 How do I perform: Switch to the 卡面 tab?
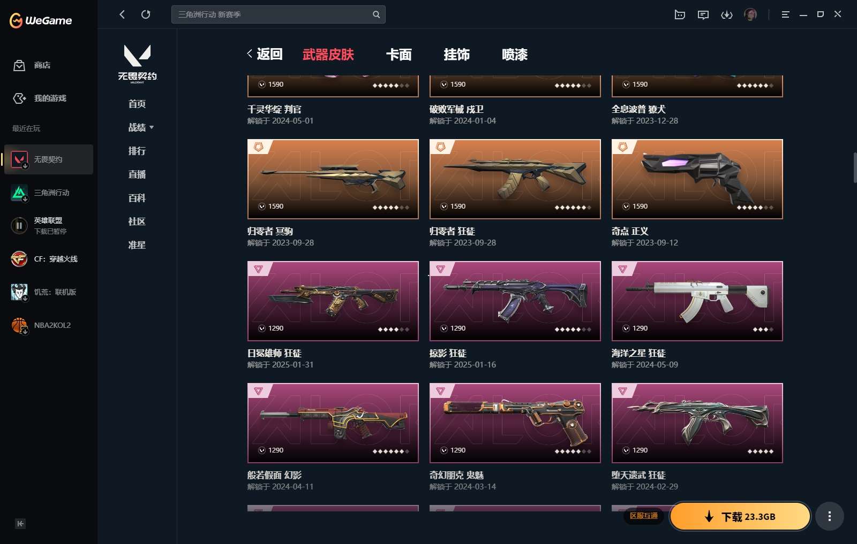click(x=399, y=54)
